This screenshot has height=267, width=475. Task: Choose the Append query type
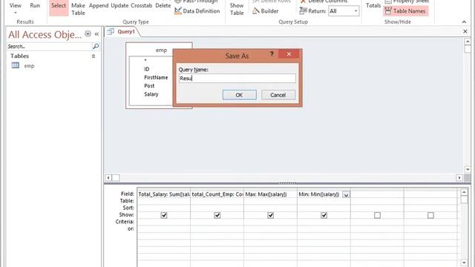(99, 5)
